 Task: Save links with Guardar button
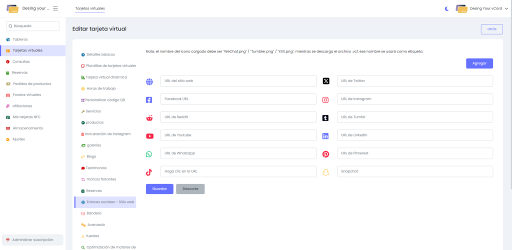coord(159,189)
